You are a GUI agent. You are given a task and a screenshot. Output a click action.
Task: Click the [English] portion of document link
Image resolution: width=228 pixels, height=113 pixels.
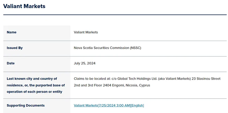(x=137, y=105)
